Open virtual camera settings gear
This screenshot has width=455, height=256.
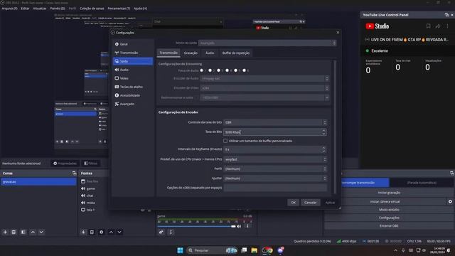450,201
